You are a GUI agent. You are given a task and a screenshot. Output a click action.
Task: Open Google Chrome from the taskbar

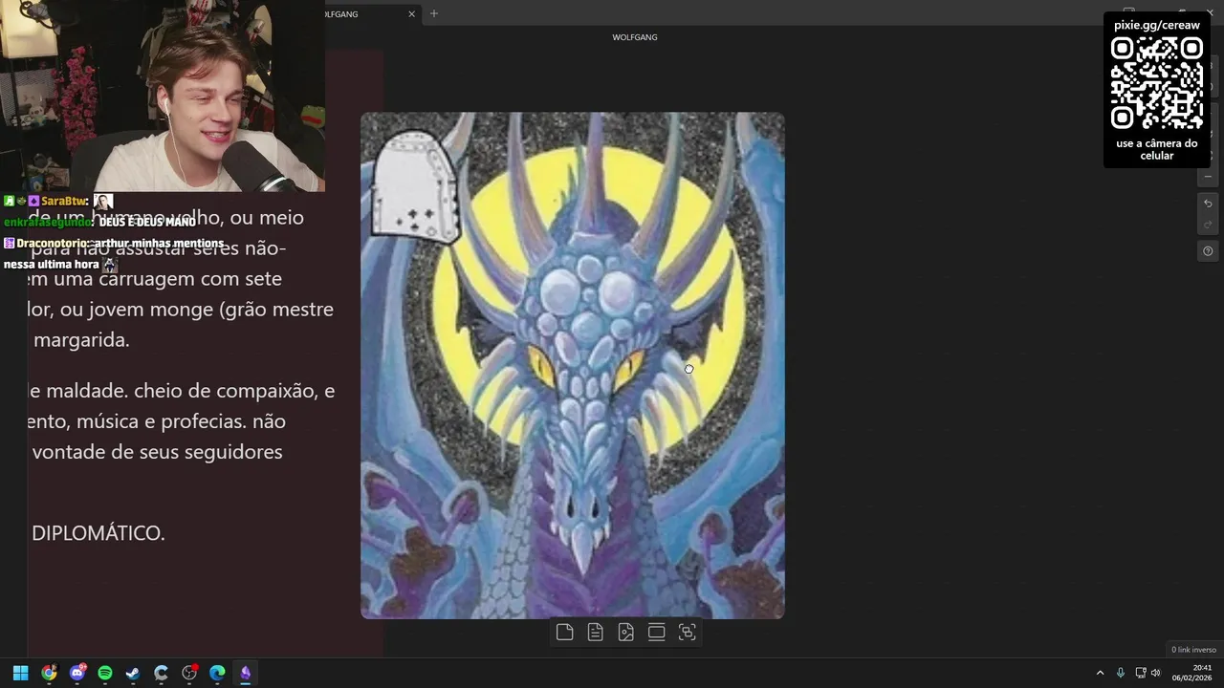click(49, 673)
